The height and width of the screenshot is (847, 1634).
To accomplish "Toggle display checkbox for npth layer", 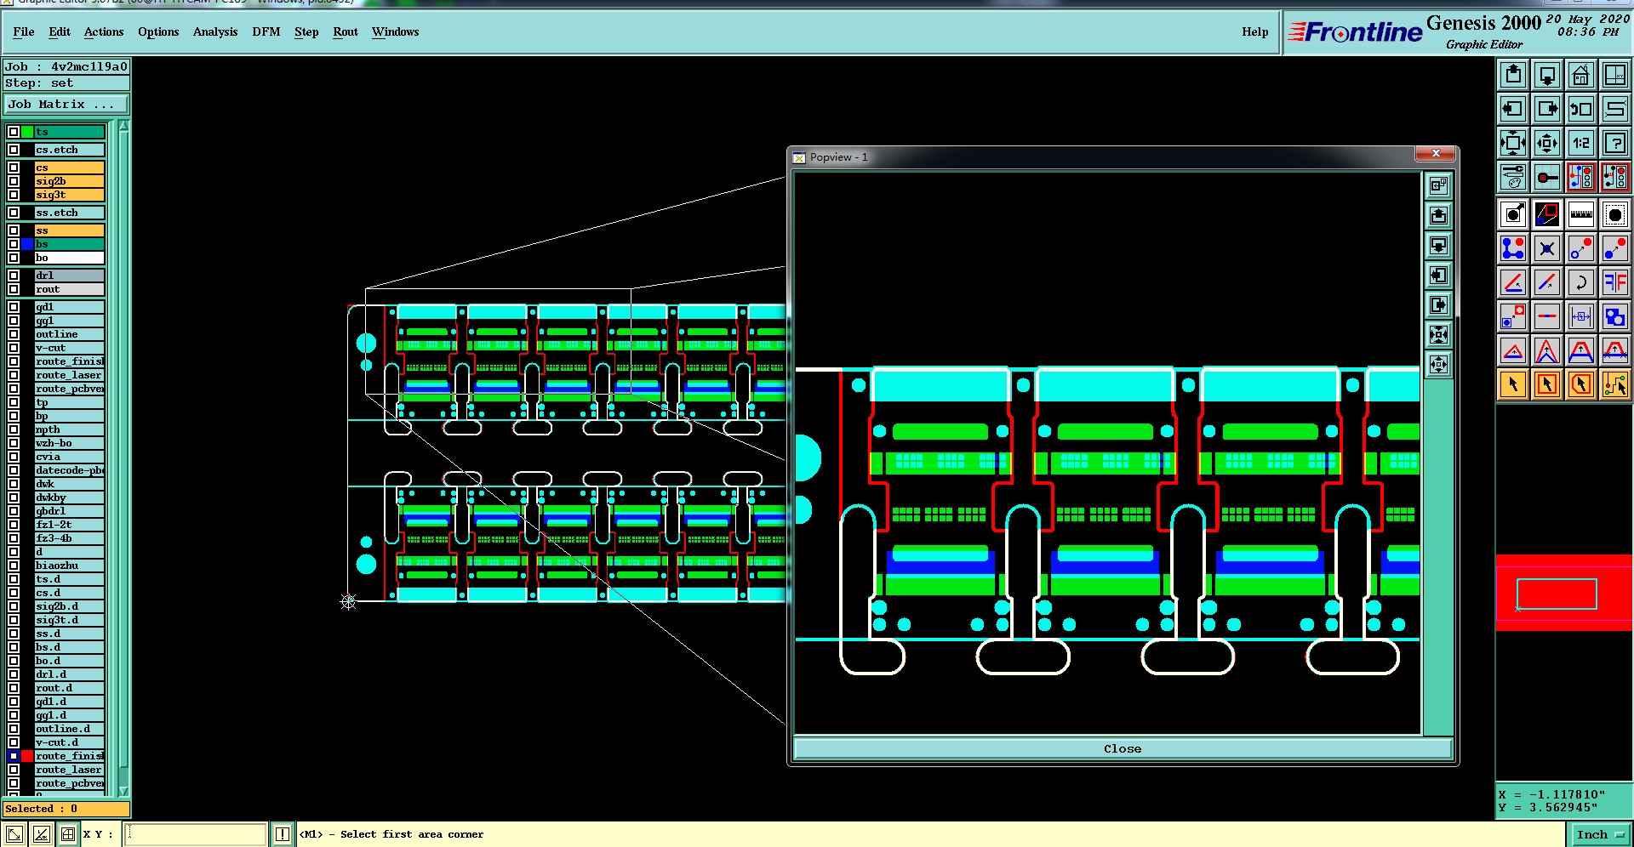I will point(14,429).
